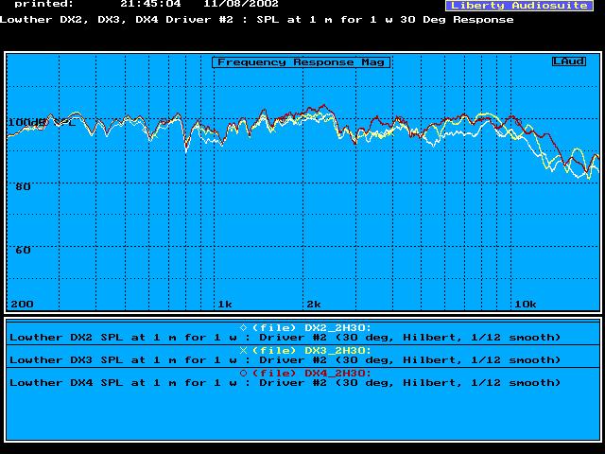Click the chart title line about Lowther drivers
Screen dimensions: 605x454
[x=257, y=20]
